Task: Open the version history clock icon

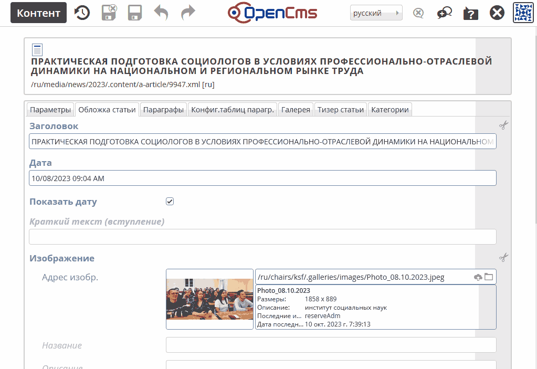Action: click(82, 13)
